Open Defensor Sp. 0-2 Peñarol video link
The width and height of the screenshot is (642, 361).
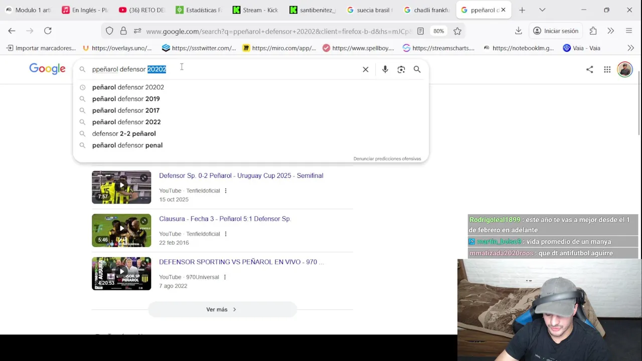241,175
